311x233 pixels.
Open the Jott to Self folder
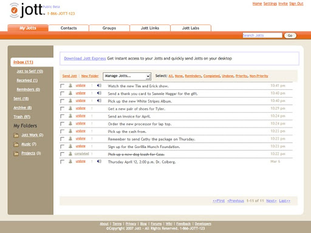click(30, 71)
